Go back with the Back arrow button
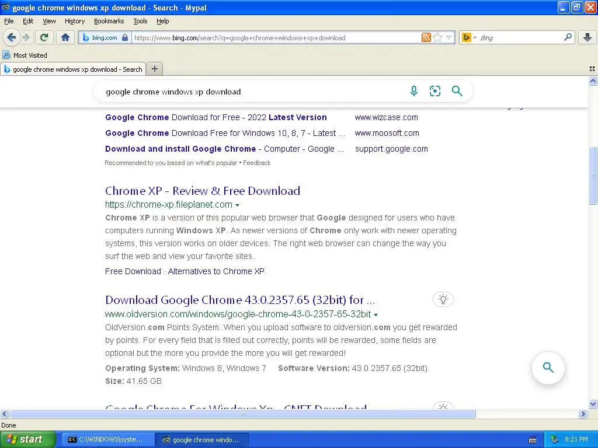Viewport: 598px width, 448px height. pyautogui.click(x=11, y=37)
